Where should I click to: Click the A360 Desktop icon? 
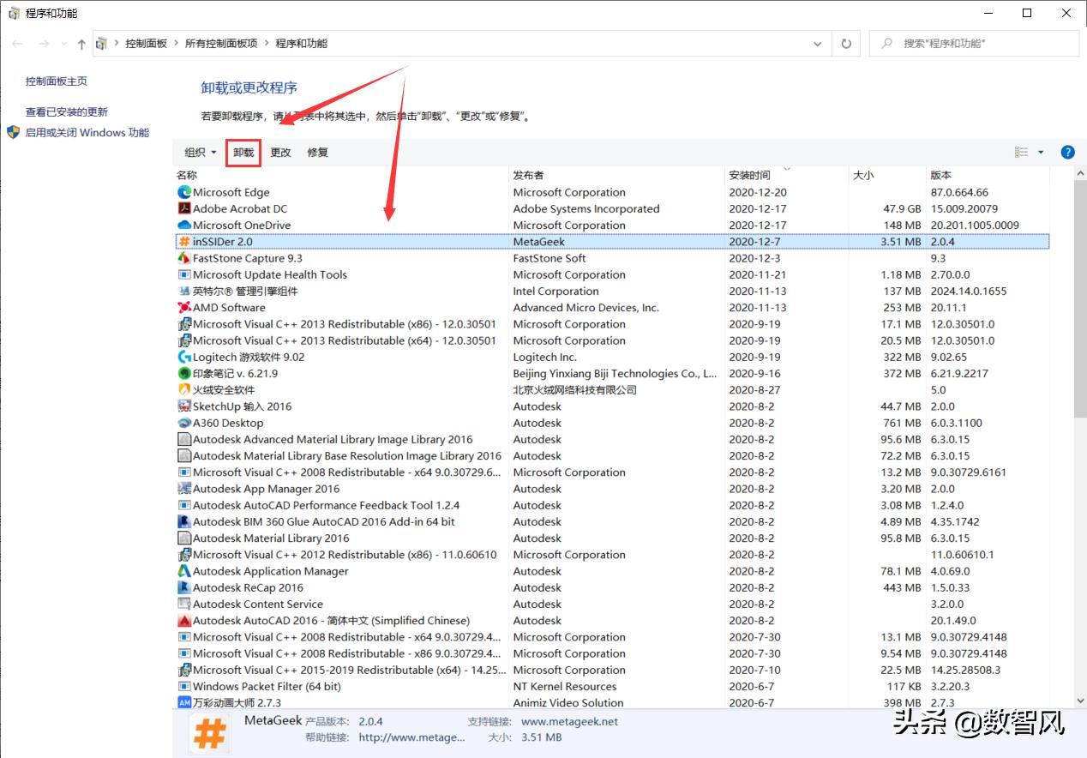(x=184, y=423)
